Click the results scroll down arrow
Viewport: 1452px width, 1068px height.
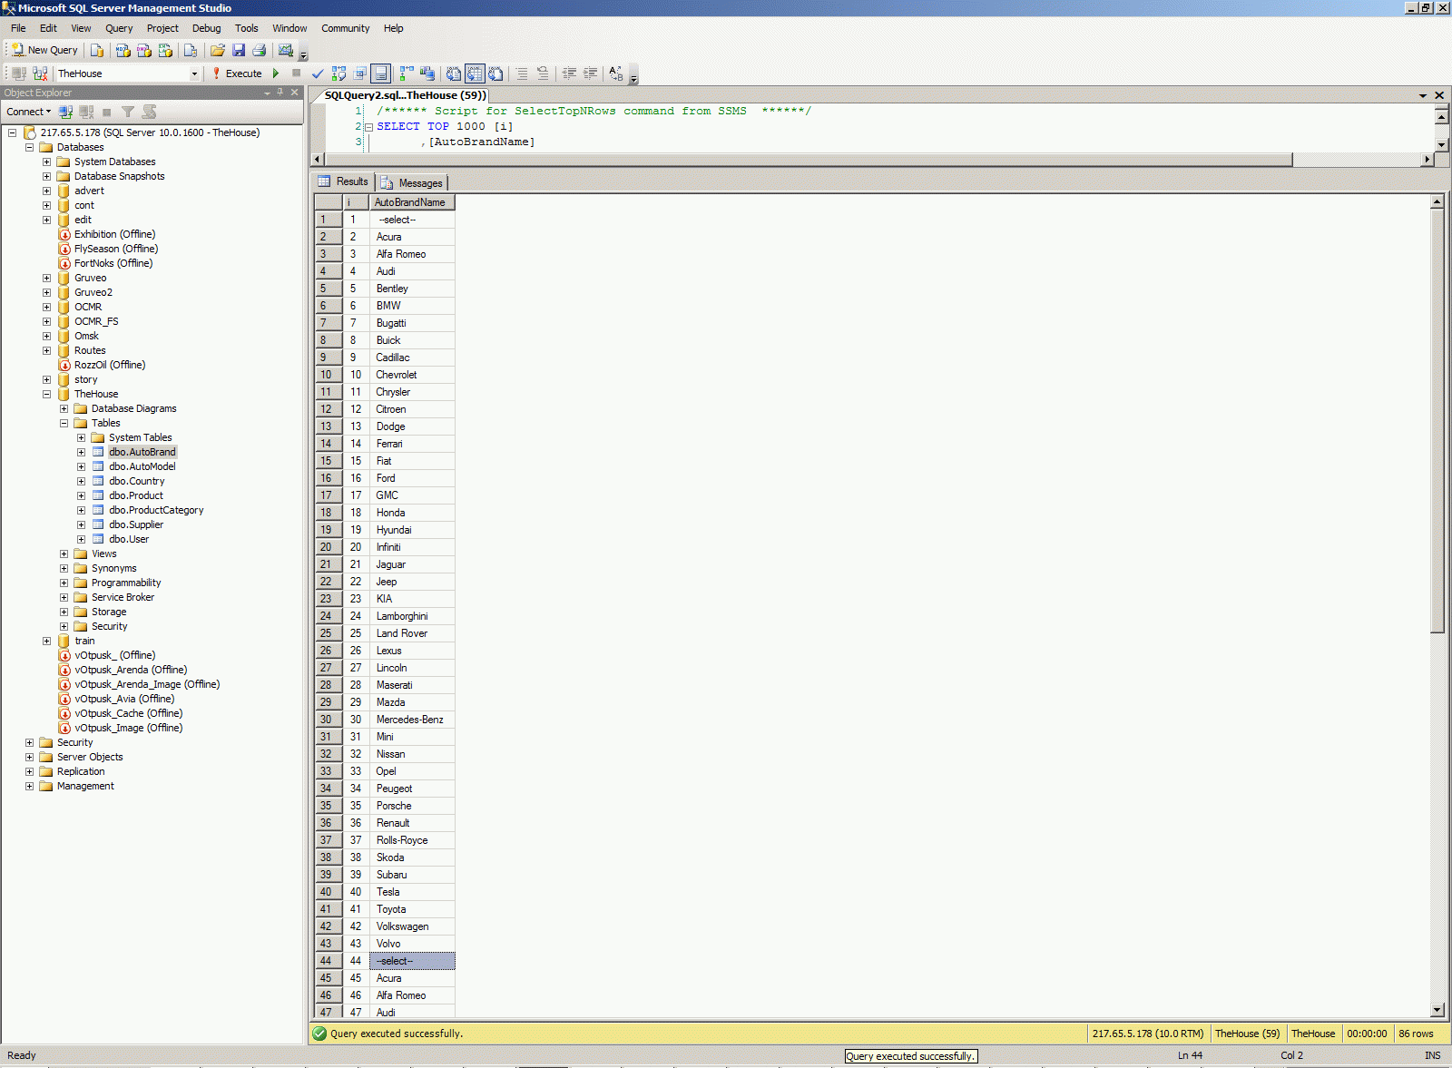point(1437,1010)
